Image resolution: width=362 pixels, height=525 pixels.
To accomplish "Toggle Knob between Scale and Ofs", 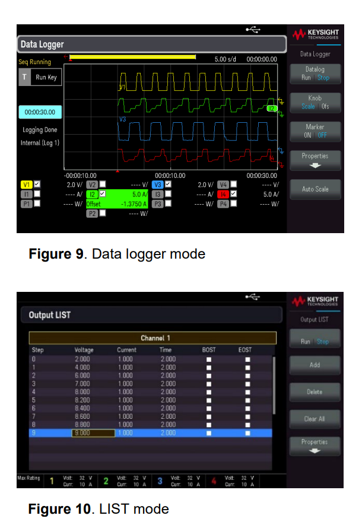I will (315, 102).
